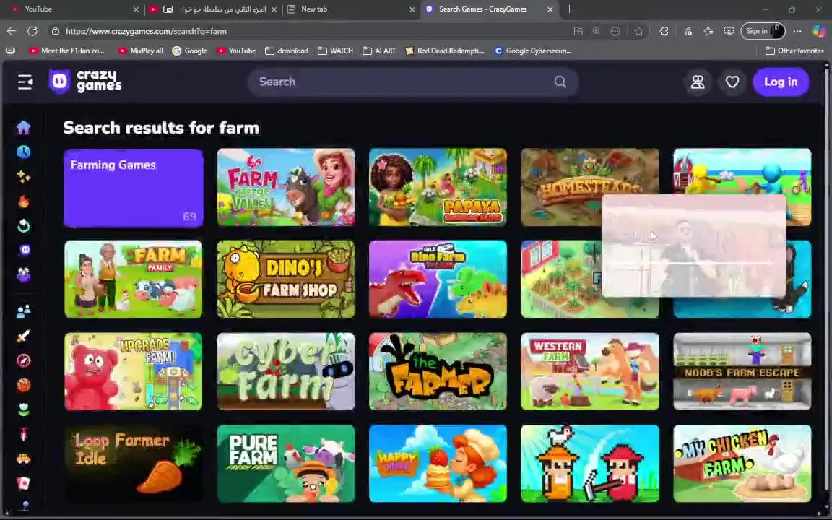Open the download bookmarks folder
Viewport: 832px width, 520px height.
click(287, 51)
